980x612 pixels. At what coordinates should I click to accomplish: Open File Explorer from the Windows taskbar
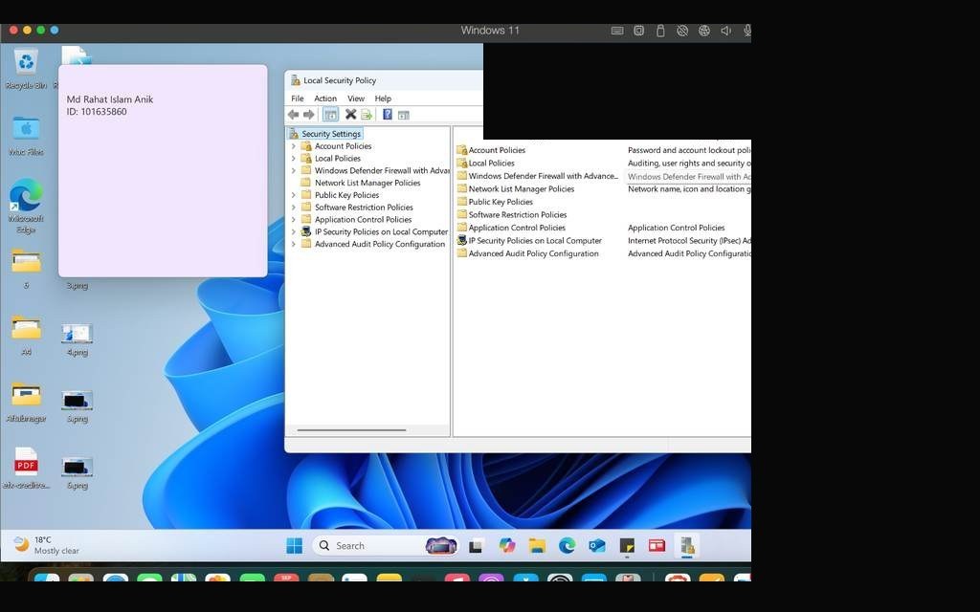(537, 546)
